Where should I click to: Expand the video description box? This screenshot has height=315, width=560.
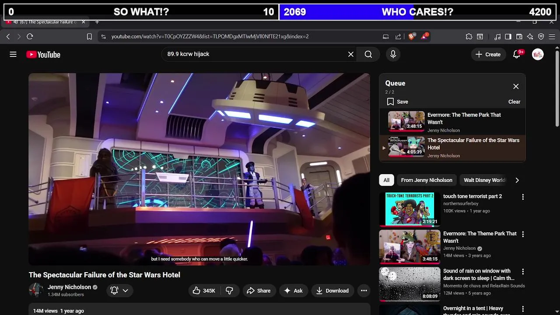(x=199, y=309)
